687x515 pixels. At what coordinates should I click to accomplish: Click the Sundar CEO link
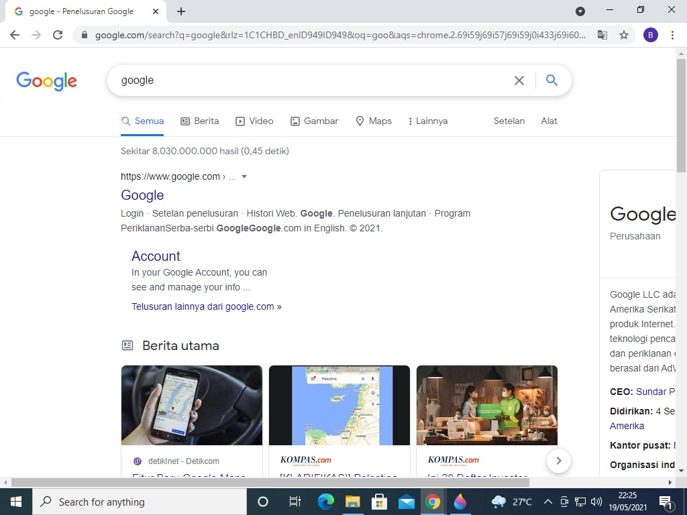[x=655, y=392]
